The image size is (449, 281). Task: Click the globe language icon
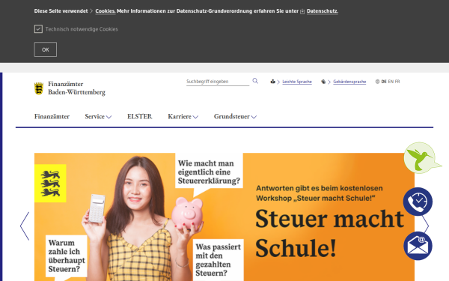(x=377, y=82)
